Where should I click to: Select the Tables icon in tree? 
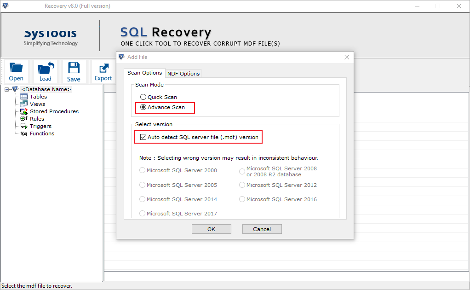pyautogui.click(x=23, y=97)
